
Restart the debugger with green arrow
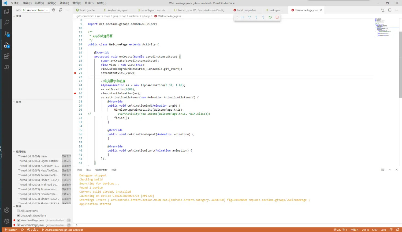pyautogui.click(x=270, y=17)
